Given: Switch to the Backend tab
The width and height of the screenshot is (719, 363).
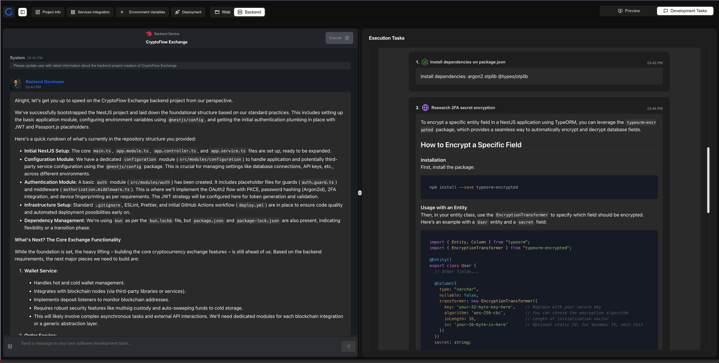Looking at the screenshot, I should pyautogui.click(x=249, y=12).
